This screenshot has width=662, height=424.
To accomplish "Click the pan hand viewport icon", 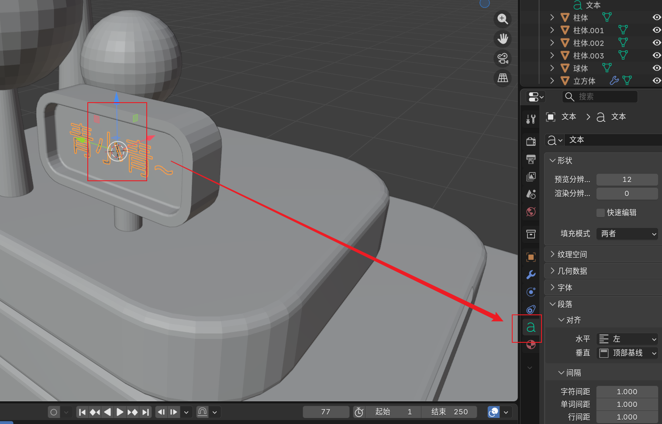I will pyautogui.click(x=503, y=39).
